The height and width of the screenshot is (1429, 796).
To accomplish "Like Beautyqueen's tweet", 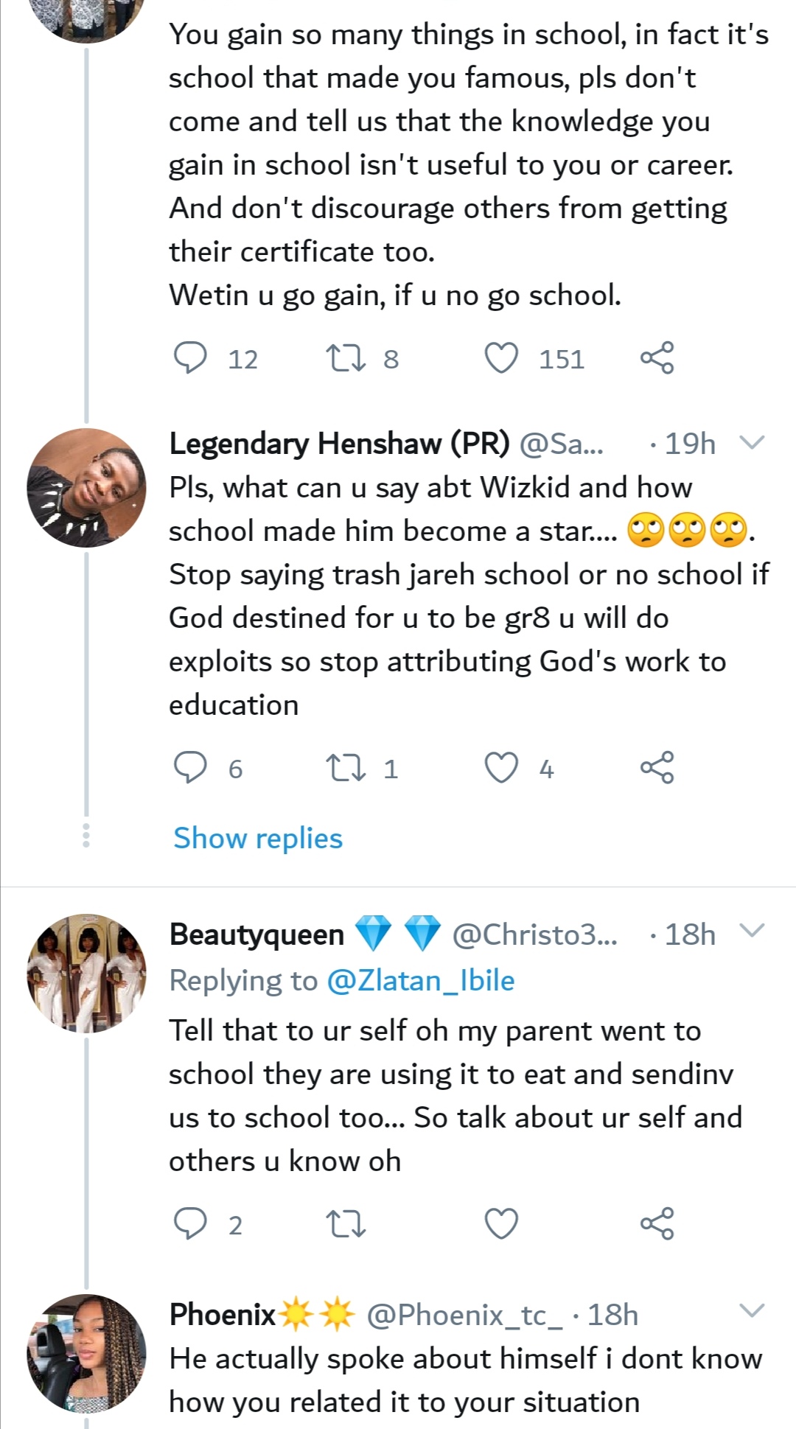I will [x=501, y=1223].
